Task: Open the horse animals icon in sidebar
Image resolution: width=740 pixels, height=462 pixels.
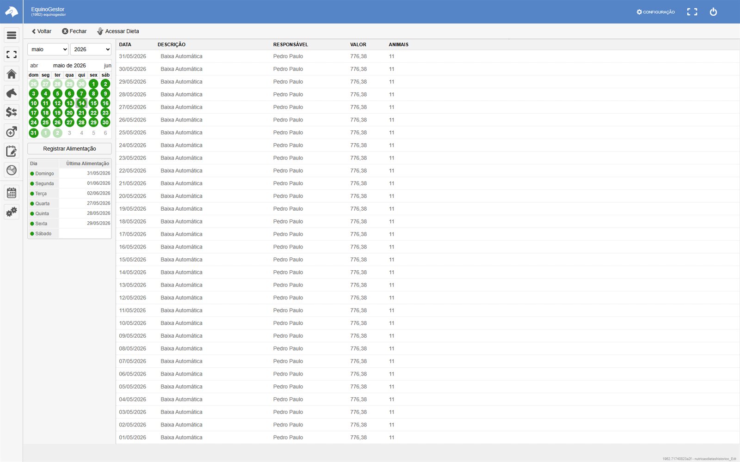Action: pos(12,93)
